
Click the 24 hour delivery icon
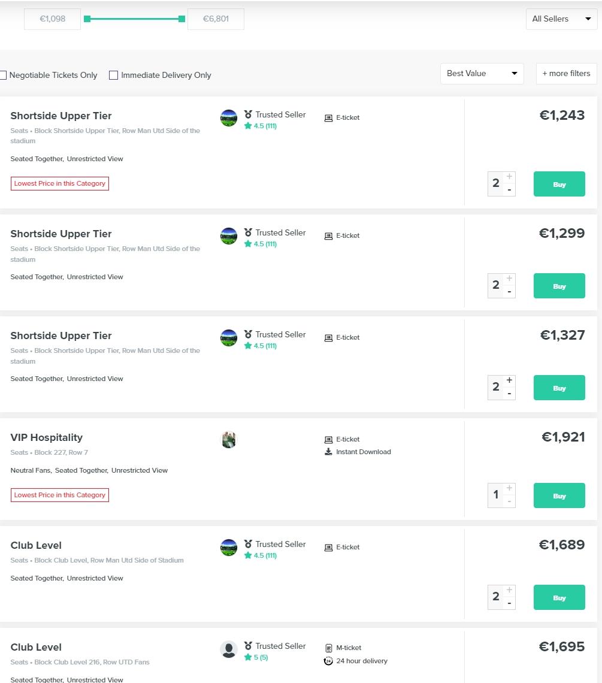[328, 661]
